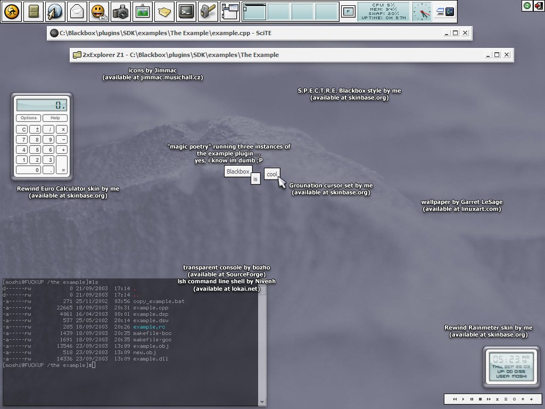
Task: Click 'example.rc' in console listing
Action: [149, 327]
